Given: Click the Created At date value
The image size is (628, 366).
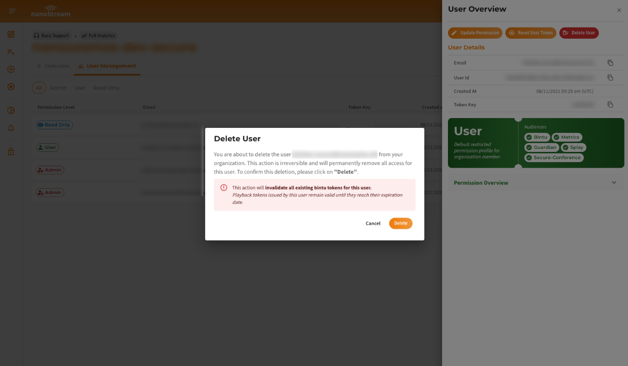Looking at the screenshot, I should (565, 91).
